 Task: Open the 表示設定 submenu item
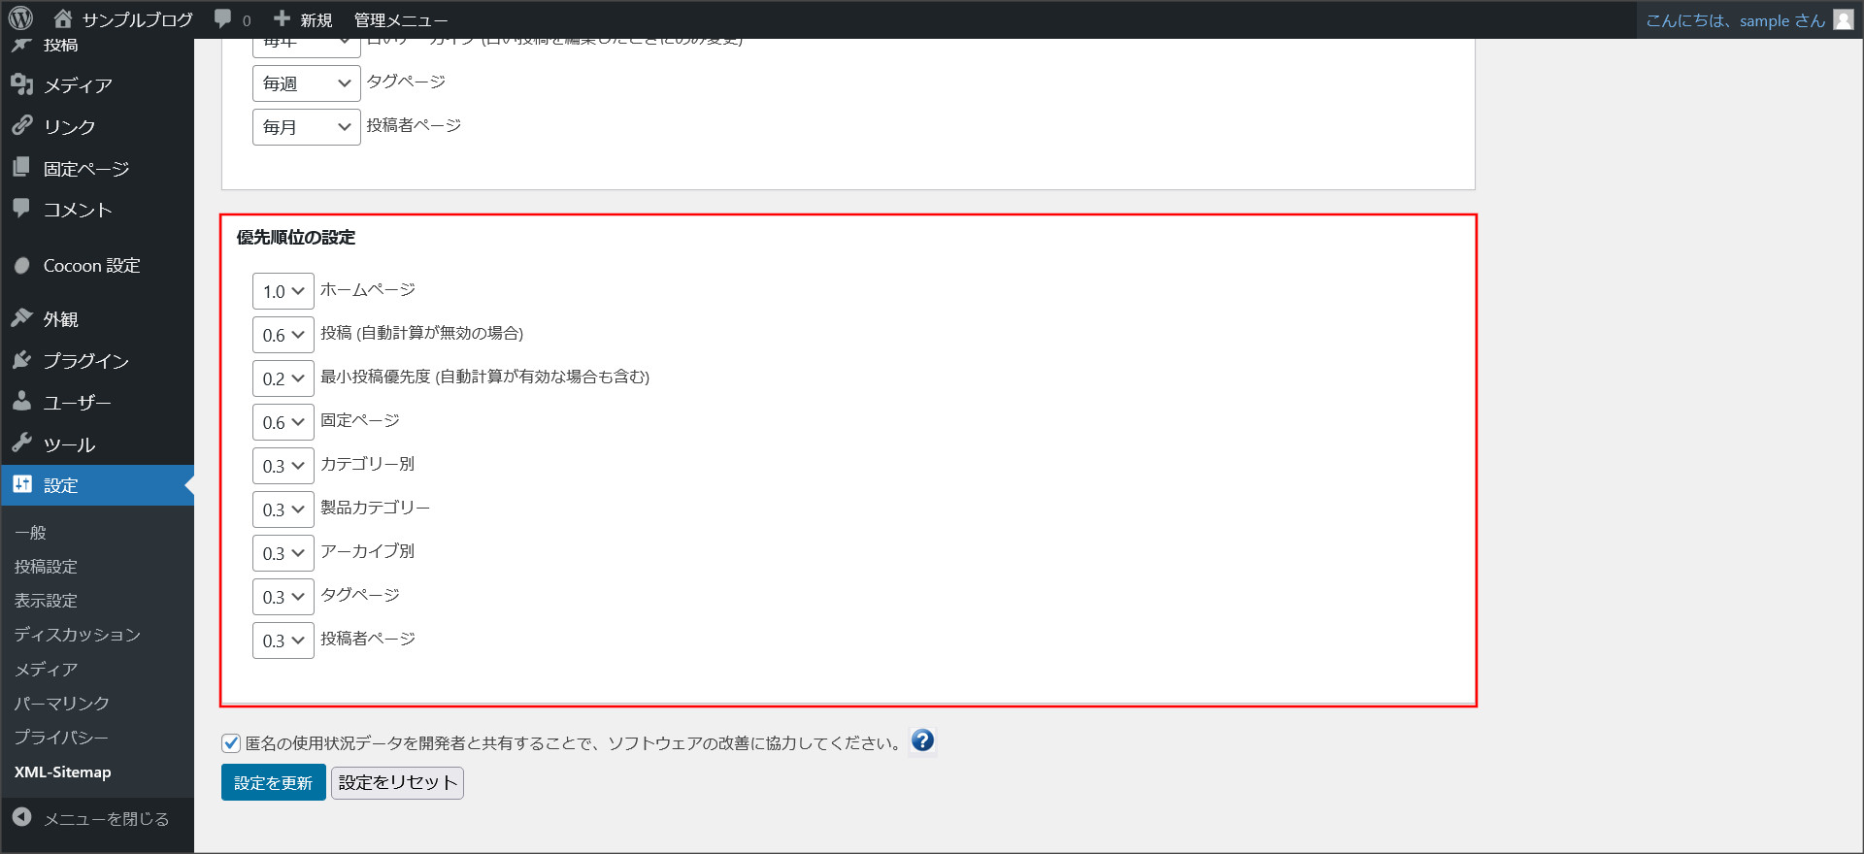coord(46,600)
